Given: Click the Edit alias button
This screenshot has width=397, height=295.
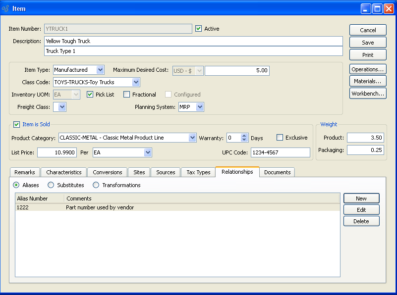Looking at the screenshot, I should click(x=361, y=210).
